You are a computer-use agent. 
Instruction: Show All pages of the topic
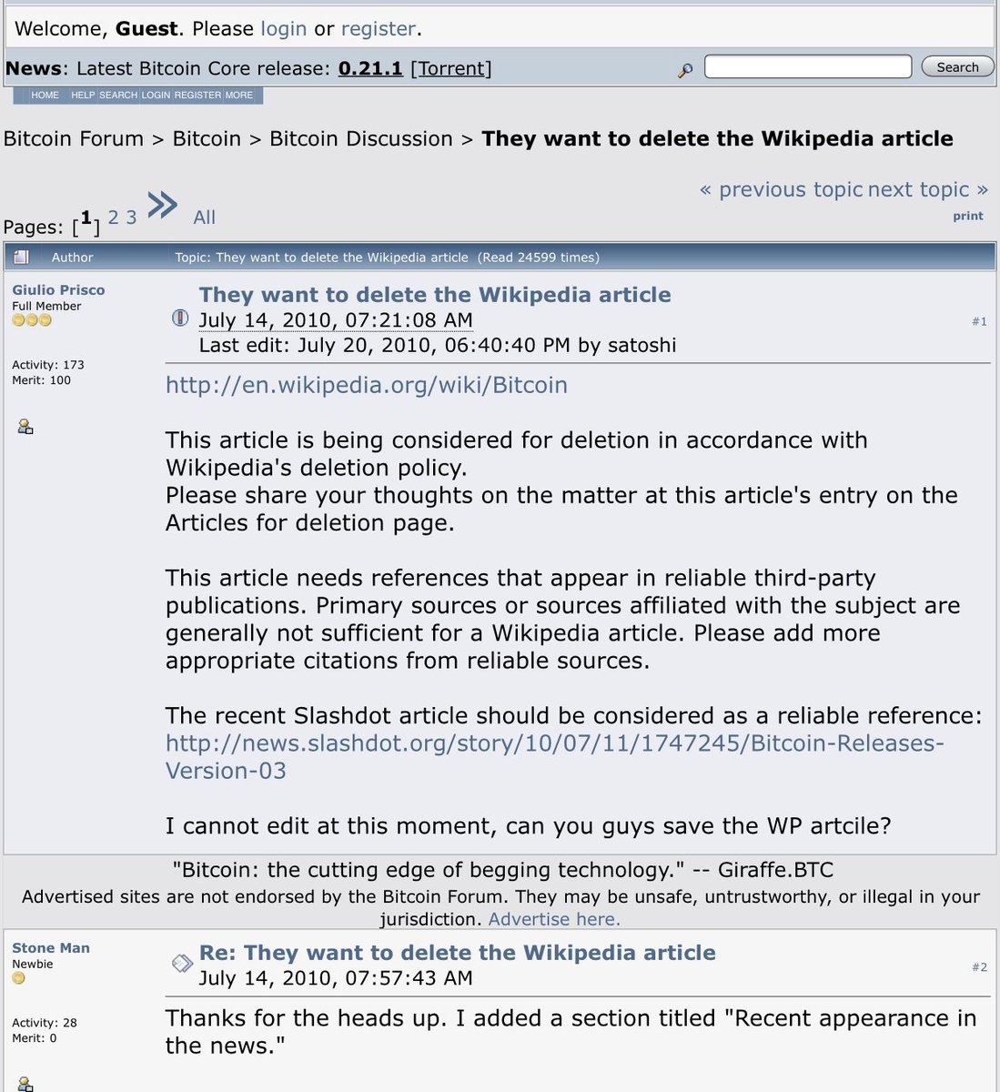coord(205,217)
